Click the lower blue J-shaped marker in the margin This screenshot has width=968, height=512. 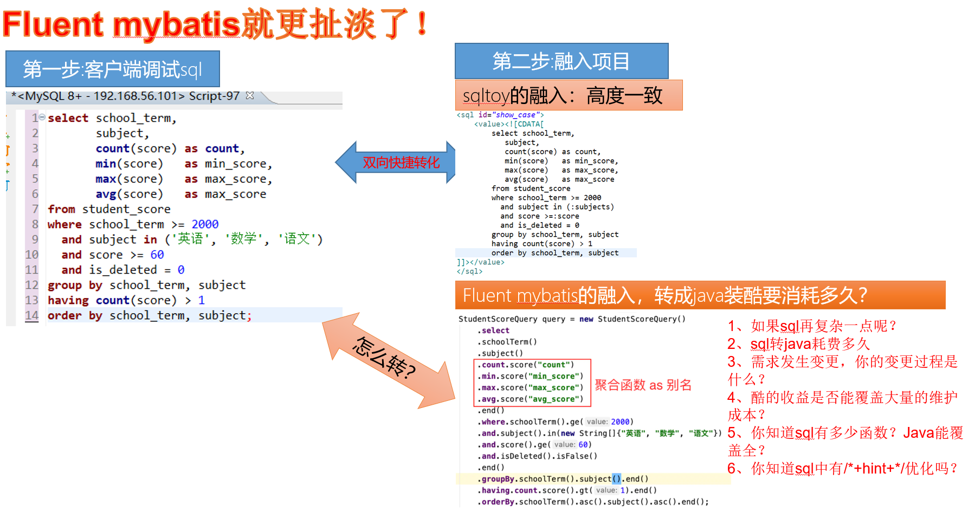7,185
